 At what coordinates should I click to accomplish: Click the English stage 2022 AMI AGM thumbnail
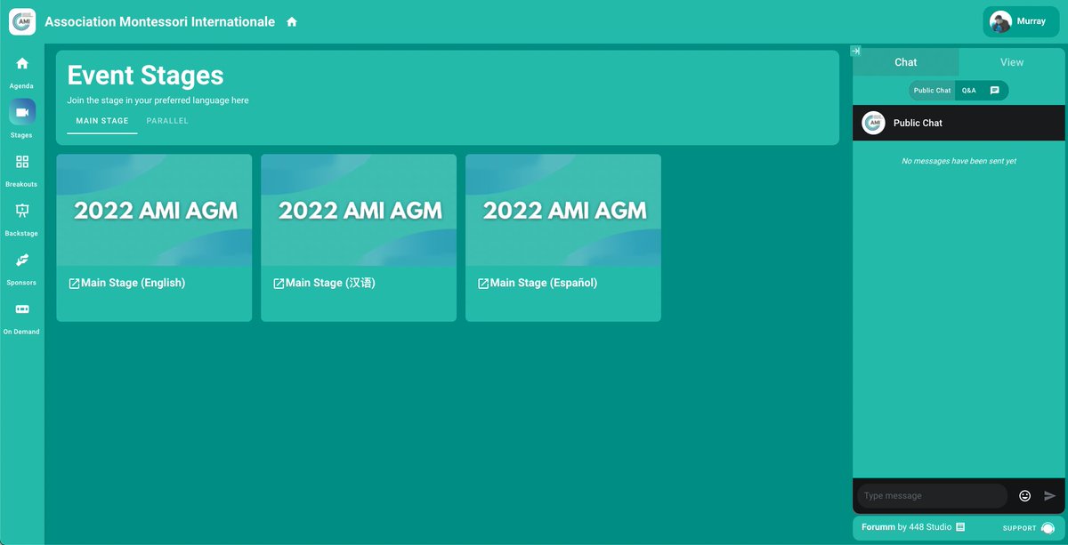pyautogui.click(x=154, y=210)
